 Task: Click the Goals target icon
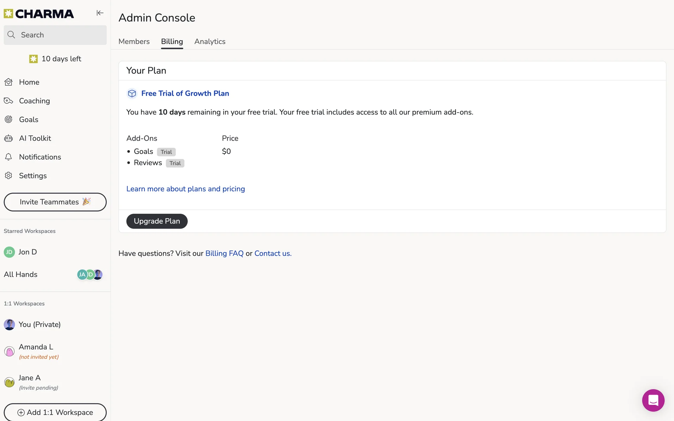coord(9,120)
